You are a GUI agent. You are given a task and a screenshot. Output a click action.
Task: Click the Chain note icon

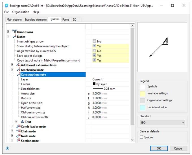tap(18, 131)
